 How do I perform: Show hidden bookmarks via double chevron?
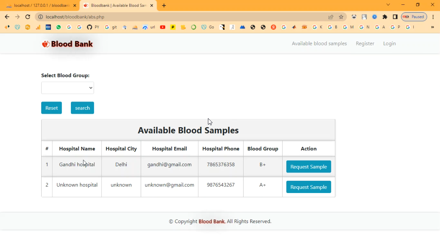click(432, 27)
